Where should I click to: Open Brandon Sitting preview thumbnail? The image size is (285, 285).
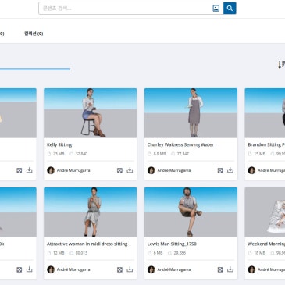[x=265, y=113]
